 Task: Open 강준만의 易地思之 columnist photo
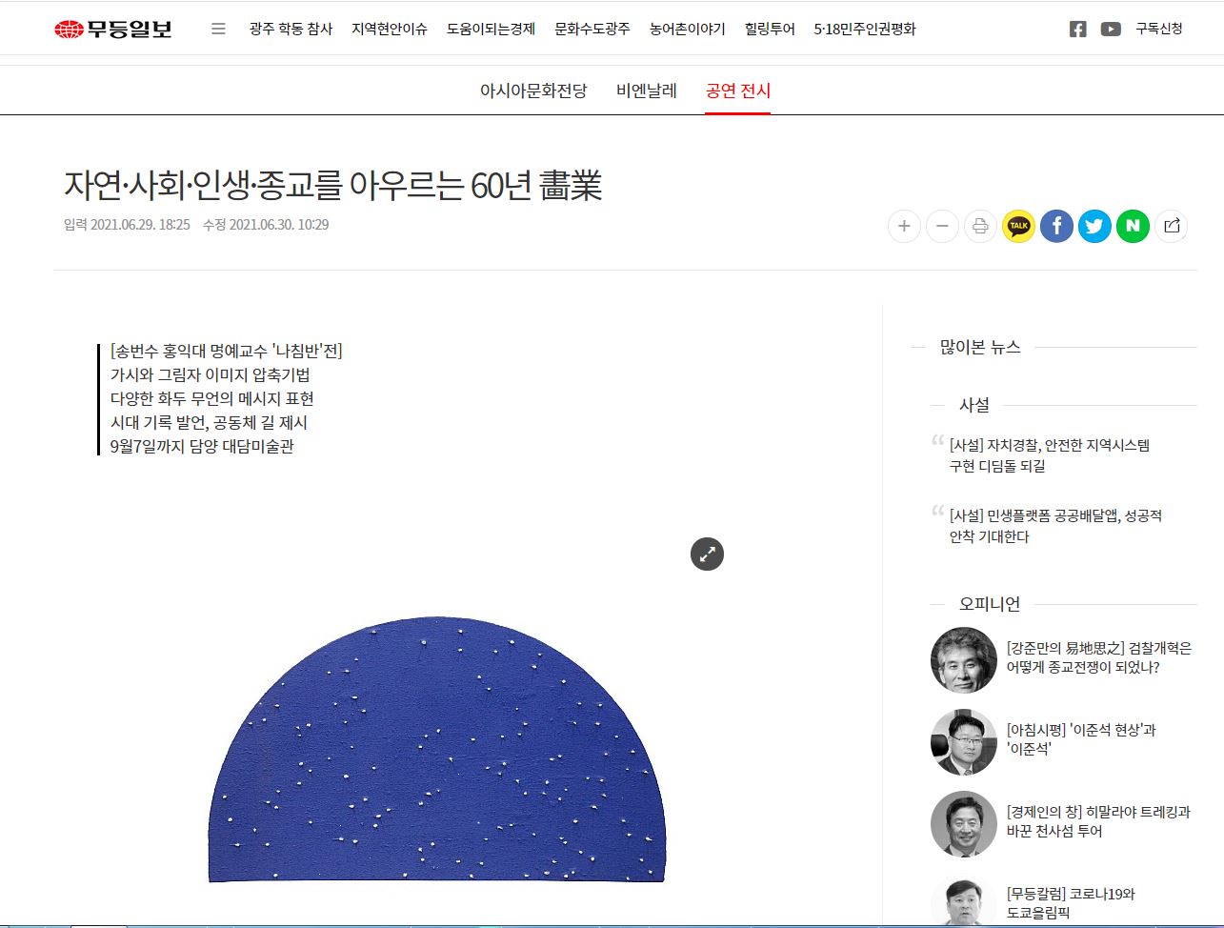click(964, 660)
